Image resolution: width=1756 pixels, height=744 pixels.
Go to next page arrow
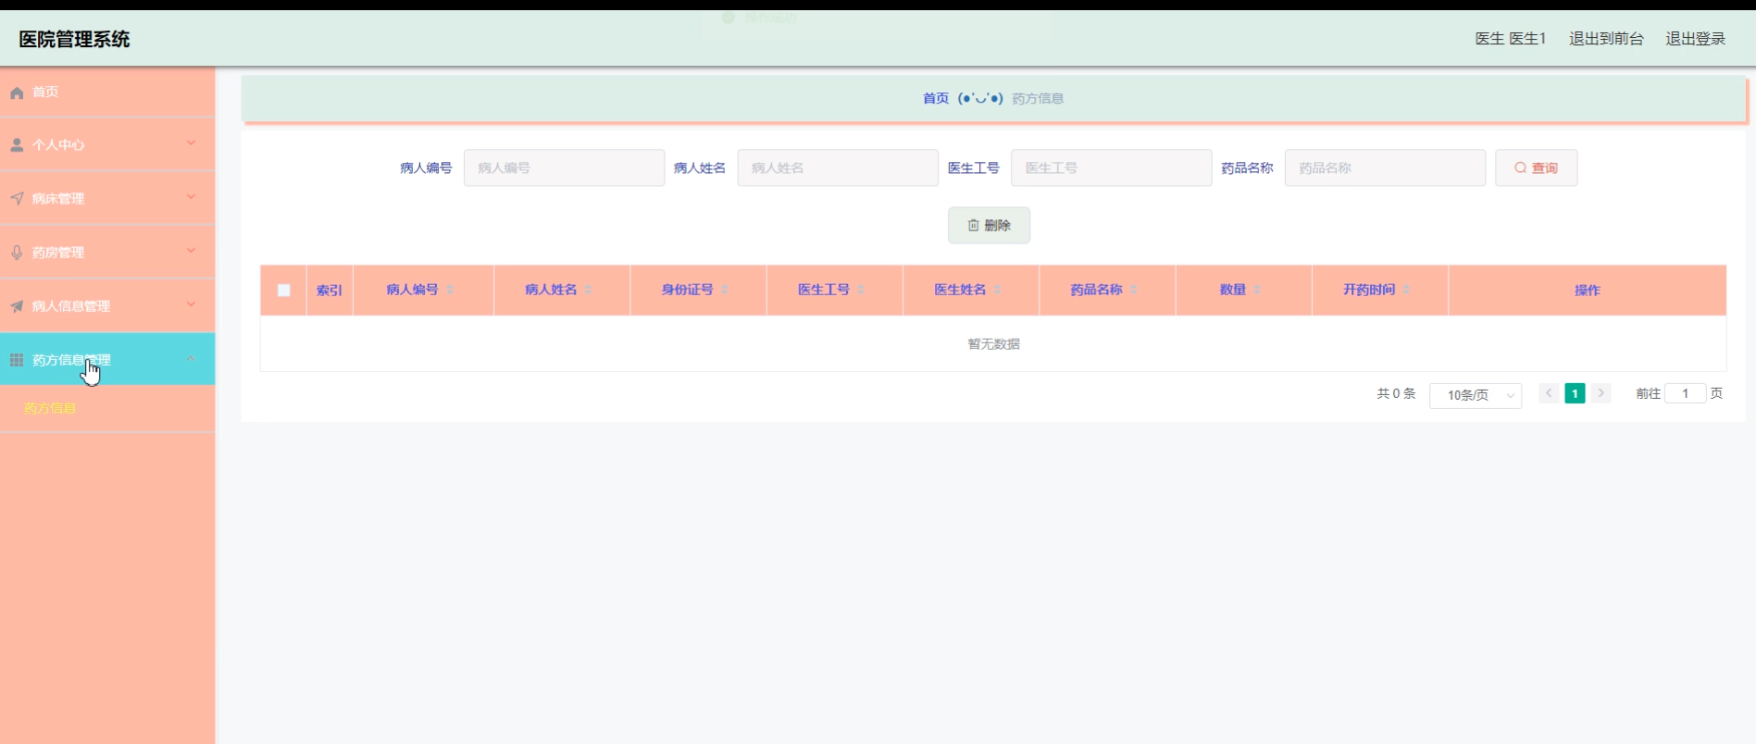click(x=1600, y=393)
